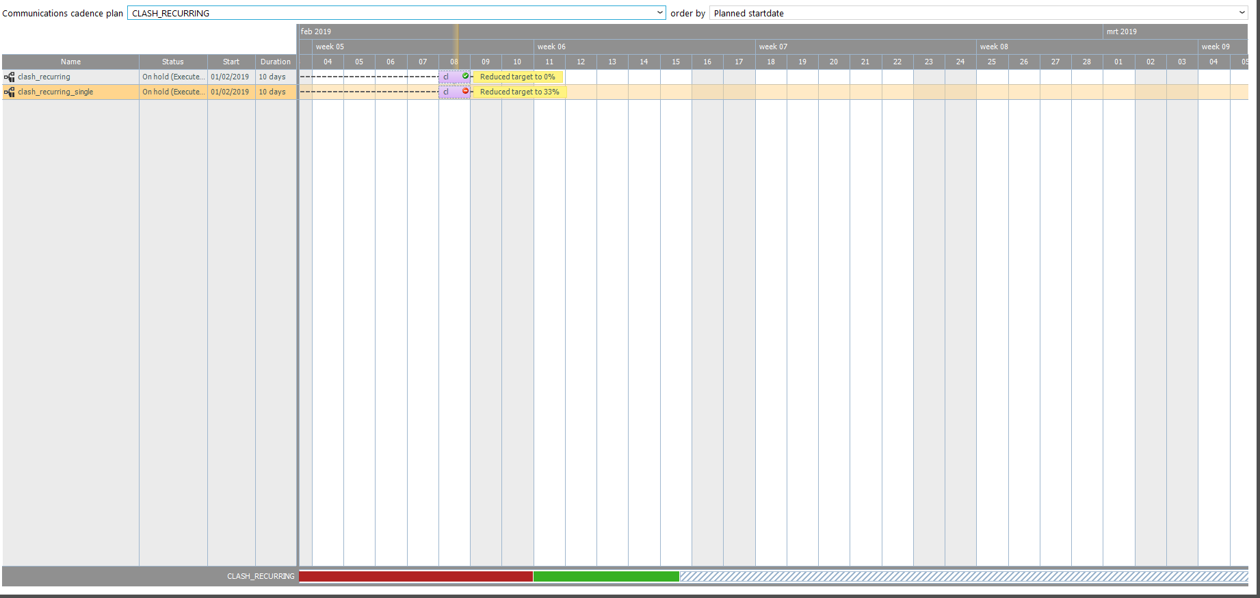Click the clash_recurring campaign icon

10,77
